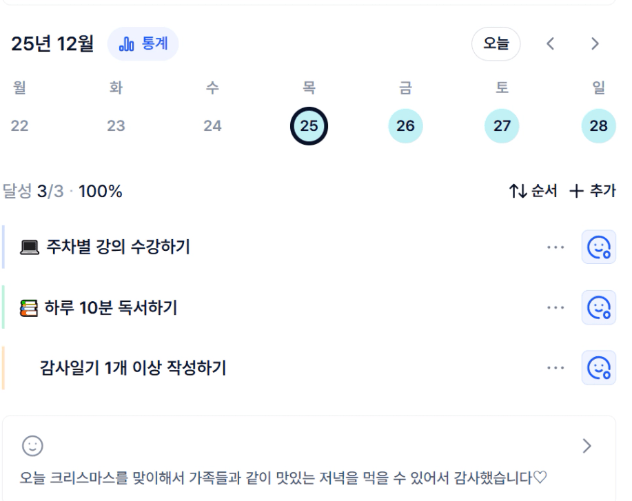Click the 추가 add button
This screenshot has height=501, width=632.
click(x=592, y=192)
